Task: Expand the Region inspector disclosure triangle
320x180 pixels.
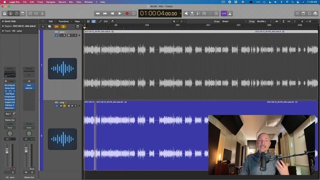Action: point(3,26)
